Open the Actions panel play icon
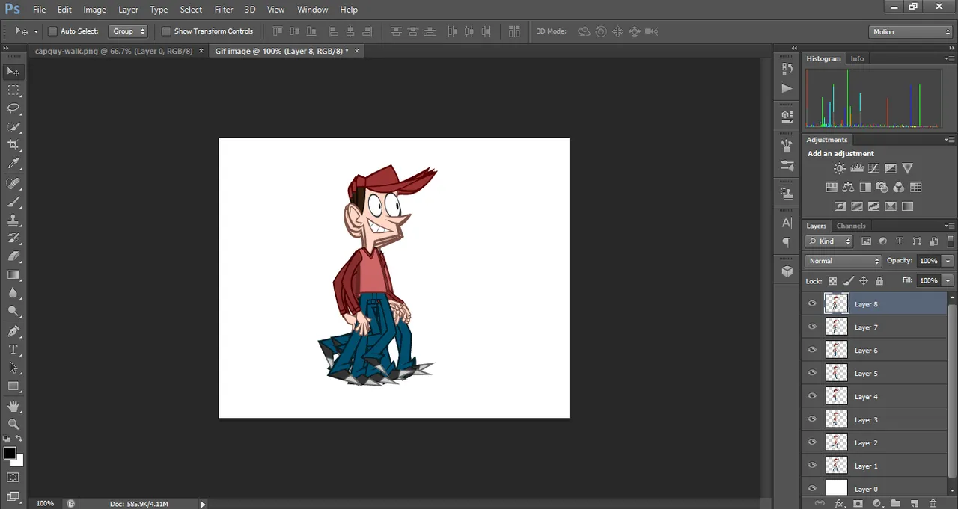 click(x=787, y=88)
